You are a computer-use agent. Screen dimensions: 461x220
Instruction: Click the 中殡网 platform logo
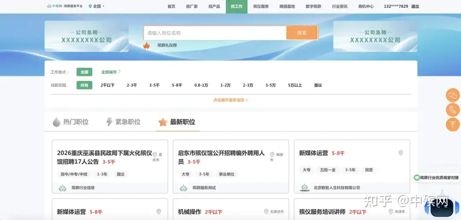click(65, 6)
